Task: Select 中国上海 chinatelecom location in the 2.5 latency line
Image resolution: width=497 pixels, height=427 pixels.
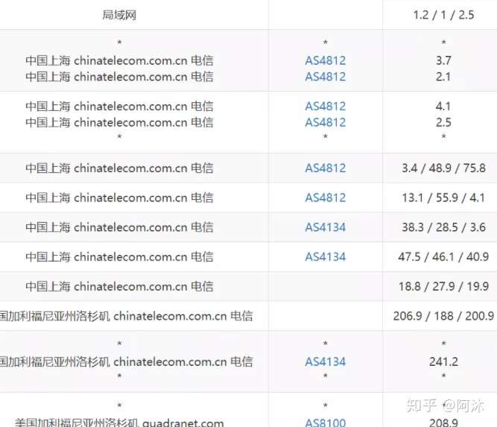Action: 119,122
